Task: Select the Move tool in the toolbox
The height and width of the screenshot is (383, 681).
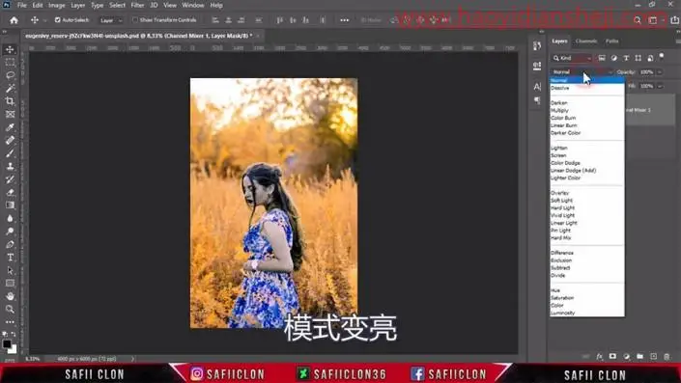Action: coord(10,49)
